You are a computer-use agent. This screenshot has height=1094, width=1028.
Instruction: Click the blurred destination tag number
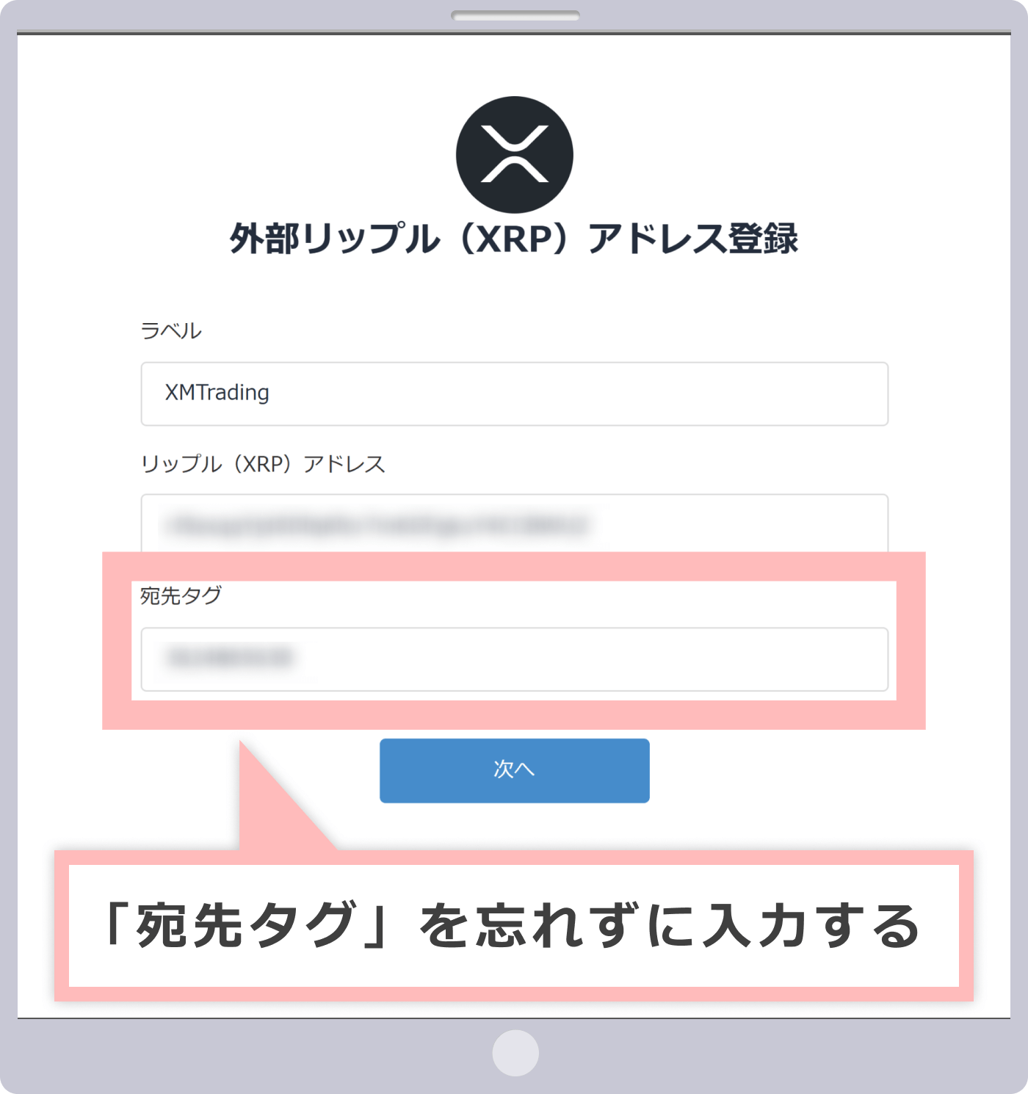pos(230,657)
